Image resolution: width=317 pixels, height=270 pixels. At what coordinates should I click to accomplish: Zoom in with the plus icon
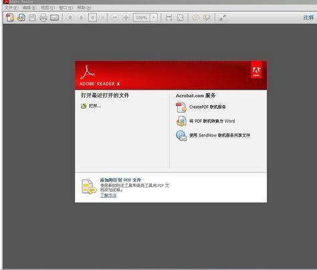coord(126,17)
